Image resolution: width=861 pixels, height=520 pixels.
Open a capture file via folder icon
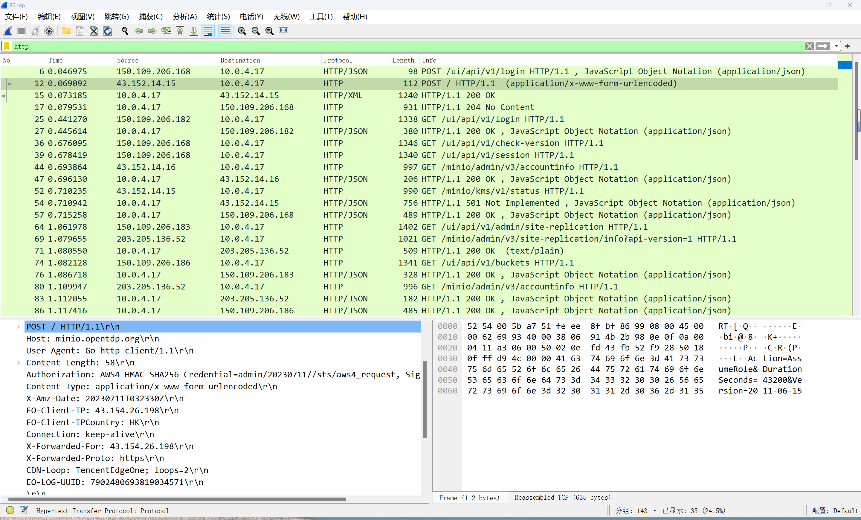[66, 31]
